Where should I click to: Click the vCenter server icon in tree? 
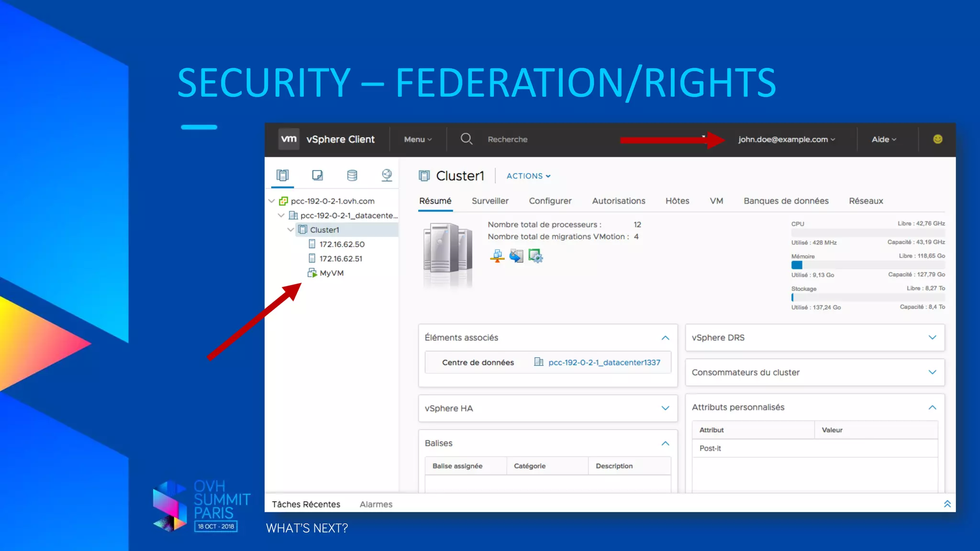pyautogui.click(x=283, y=201)
